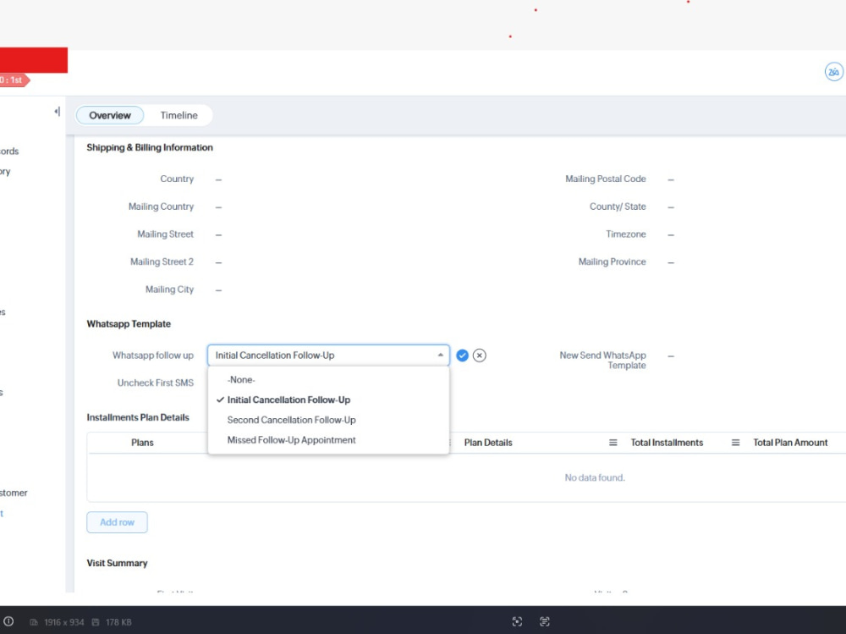Click the Plans column header
This screenshot has width=846, height=634.
142,443
